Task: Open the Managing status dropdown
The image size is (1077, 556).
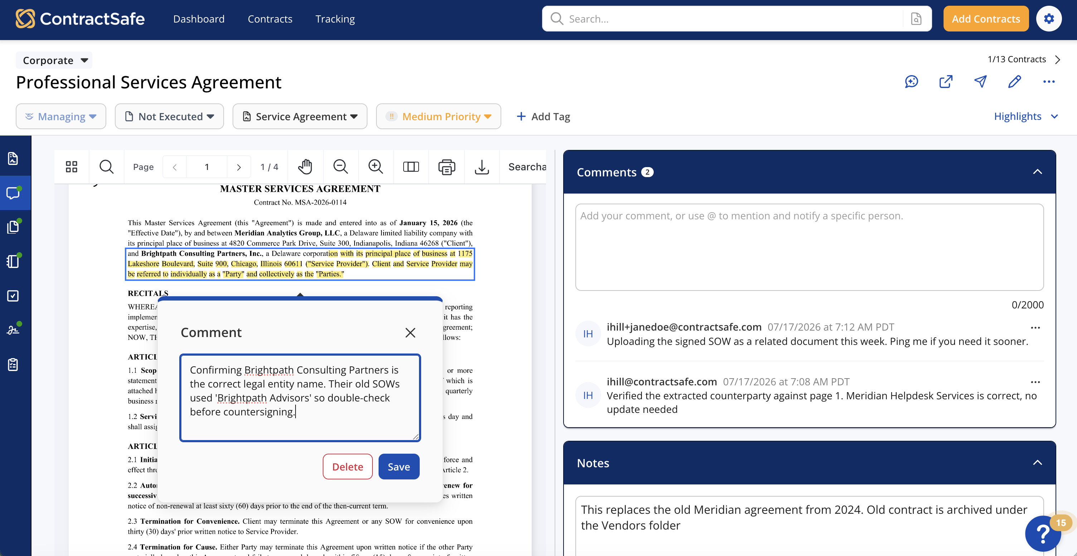Action: 60,116
